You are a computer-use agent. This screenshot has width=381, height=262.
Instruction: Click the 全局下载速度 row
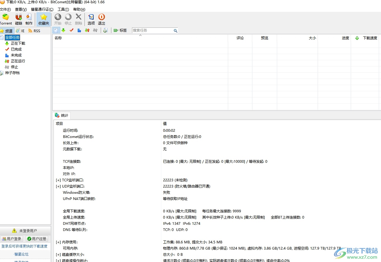(217, 211)
